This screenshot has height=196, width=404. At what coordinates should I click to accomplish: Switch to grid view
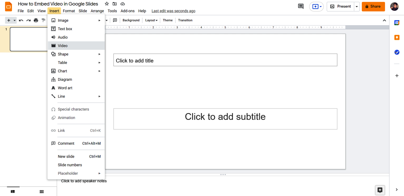click(42, 192)
